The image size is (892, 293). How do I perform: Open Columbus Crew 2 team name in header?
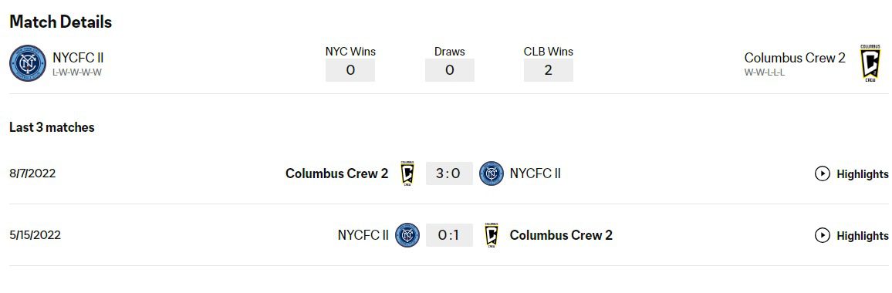pyautogui.click(x=795, y=58)
